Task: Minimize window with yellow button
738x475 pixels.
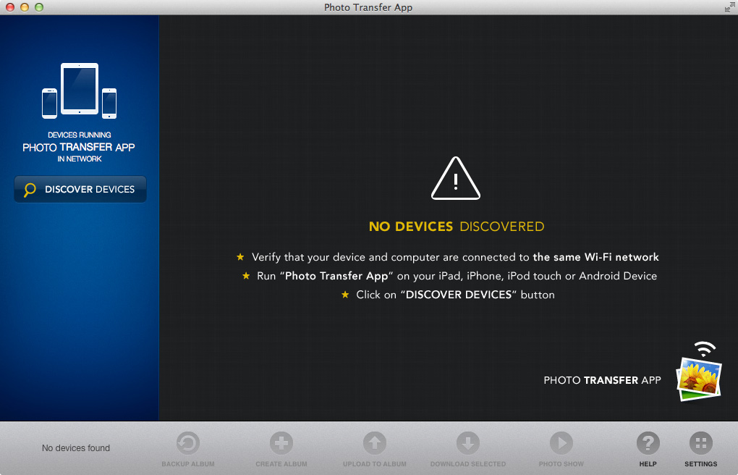Action: (25, 7)
